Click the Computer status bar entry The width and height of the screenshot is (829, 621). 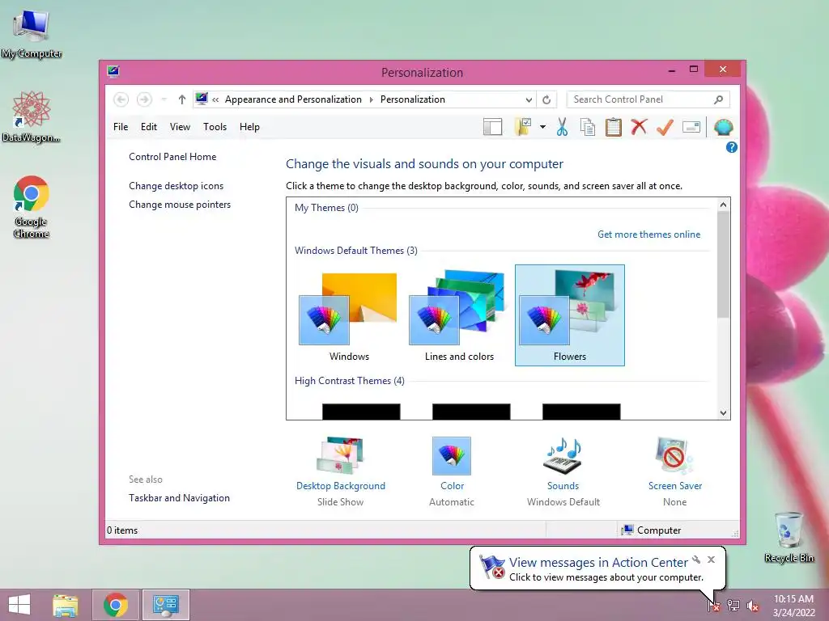click(652, 530)
